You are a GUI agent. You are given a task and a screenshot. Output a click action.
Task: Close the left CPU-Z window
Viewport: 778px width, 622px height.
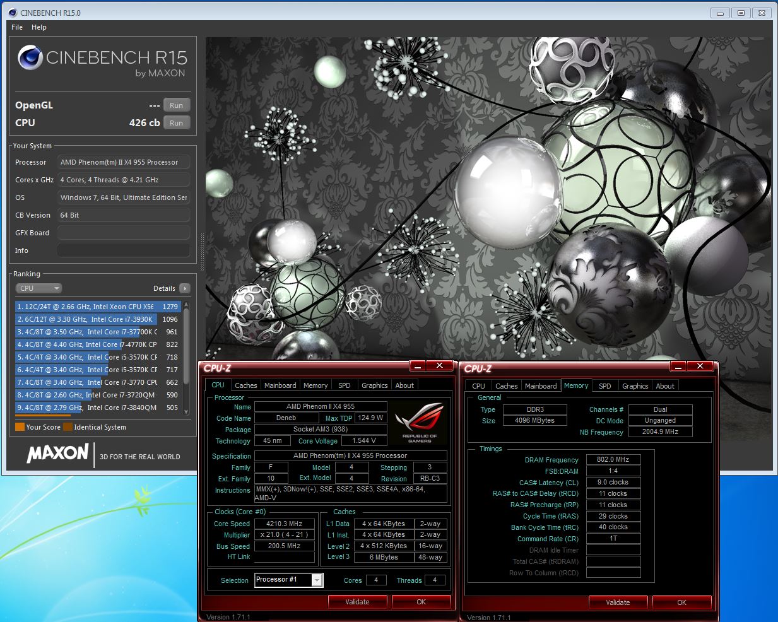pyautogui.click(x=439, y=366)
